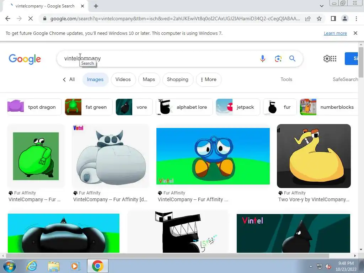Search by voice microphone icon
The height and width of the screenshot is (273, 364).
tap(263, 59)
